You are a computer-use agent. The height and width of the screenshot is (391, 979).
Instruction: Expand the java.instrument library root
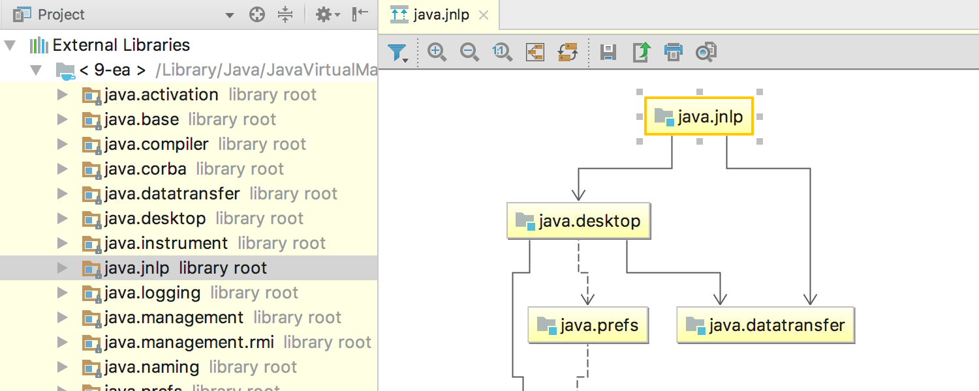point(63,244)
